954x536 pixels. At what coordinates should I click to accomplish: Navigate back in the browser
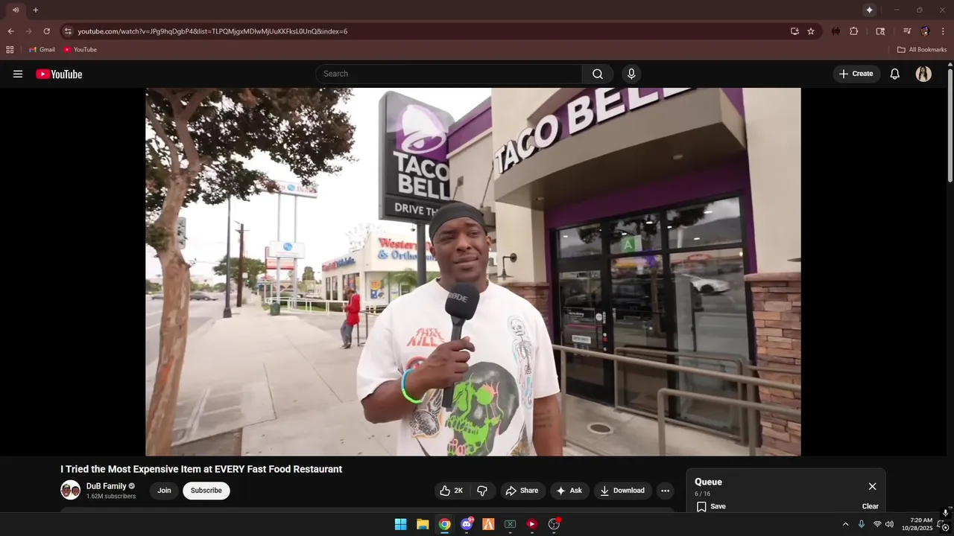click(10, 31)
